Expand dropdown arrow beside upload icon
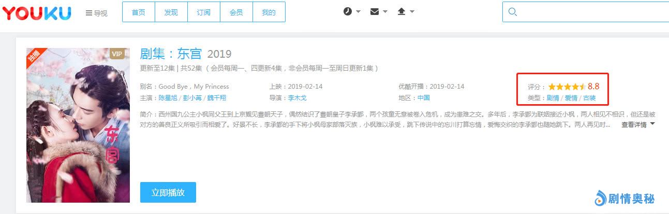 point(412,12)
